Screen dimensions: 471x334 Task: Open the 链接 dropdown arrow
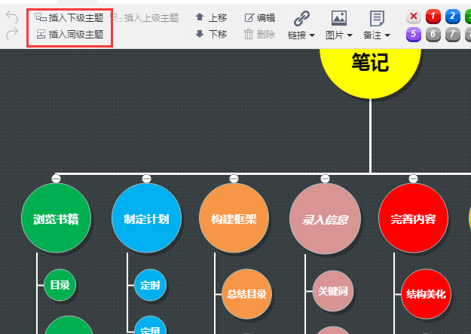pos(312,35)
